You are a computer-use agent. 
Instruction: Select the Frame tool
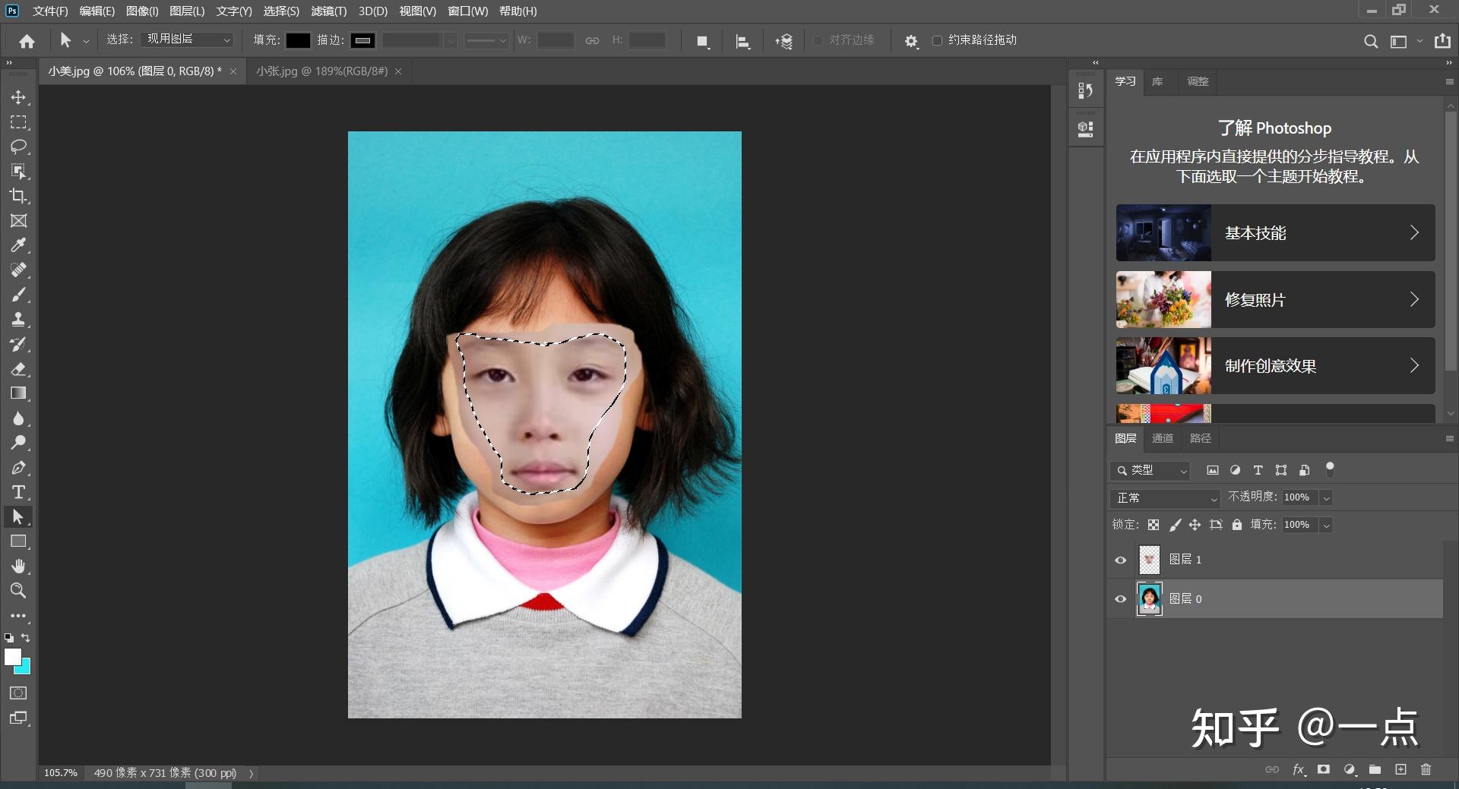coord(18,220)
